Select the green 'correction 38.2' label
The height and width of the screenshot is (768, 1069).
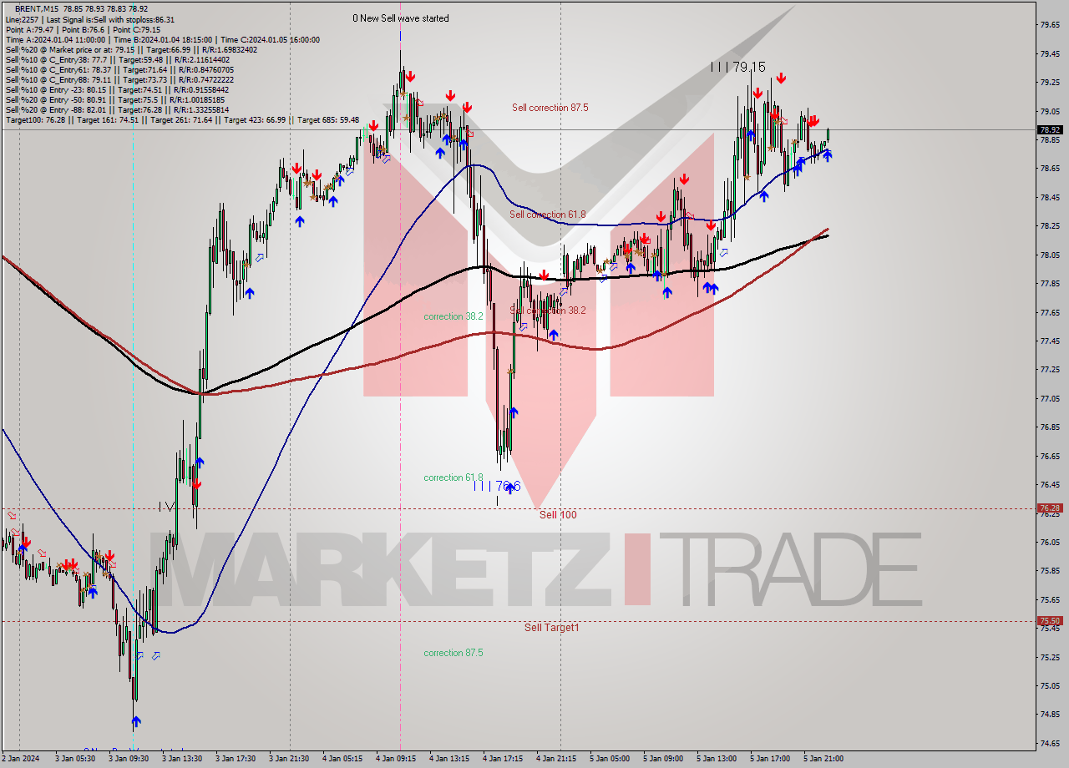(453, 316)
